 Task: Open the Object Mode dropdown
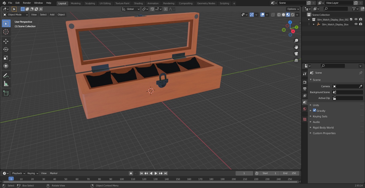tap(15, 15)
